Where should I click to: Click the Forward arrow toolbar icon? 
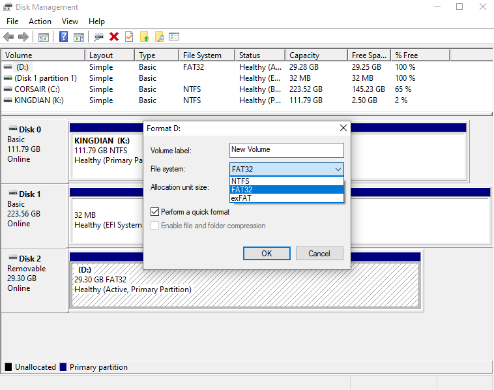(23, 37)
